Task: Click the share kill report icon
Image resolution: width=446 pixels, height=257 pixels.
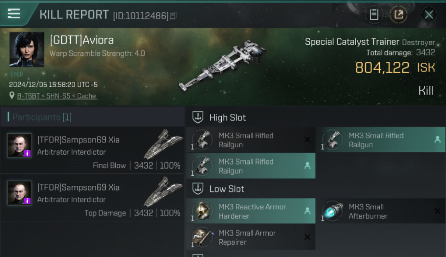Action: pyautogui.click(x=398, y=15)
